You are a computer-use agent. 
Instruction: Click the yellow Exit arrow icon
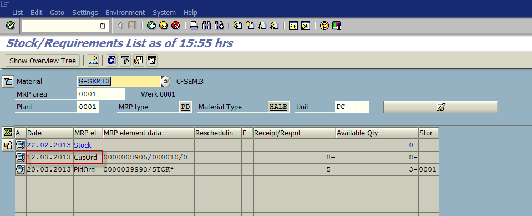(164, 26)
